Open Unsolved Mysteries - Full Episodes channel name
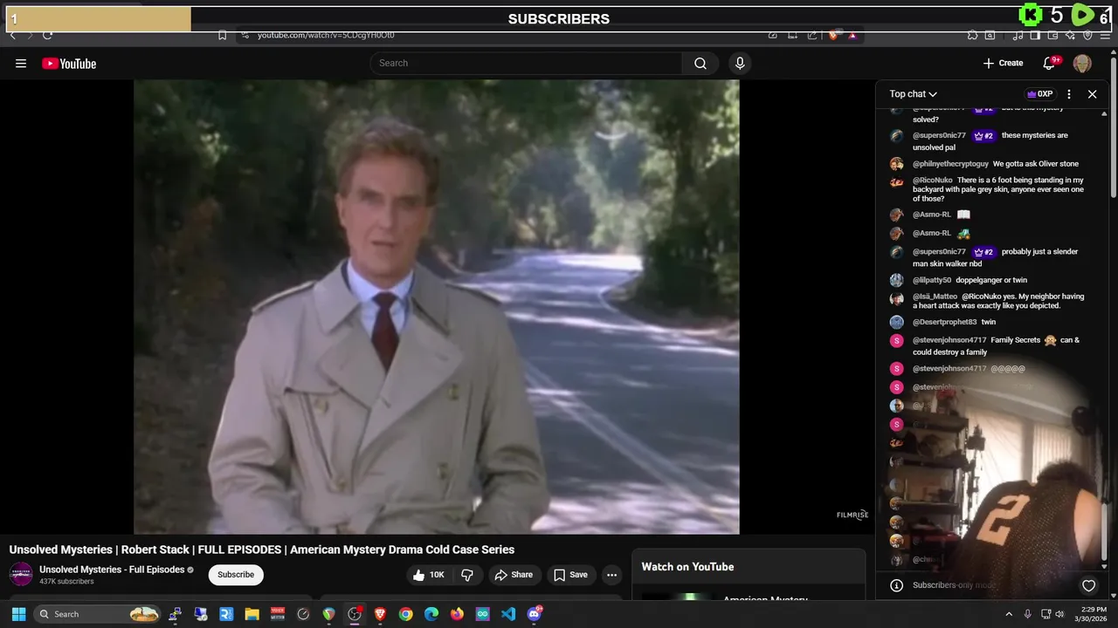 pyautogui.click(x=112, y=570)
